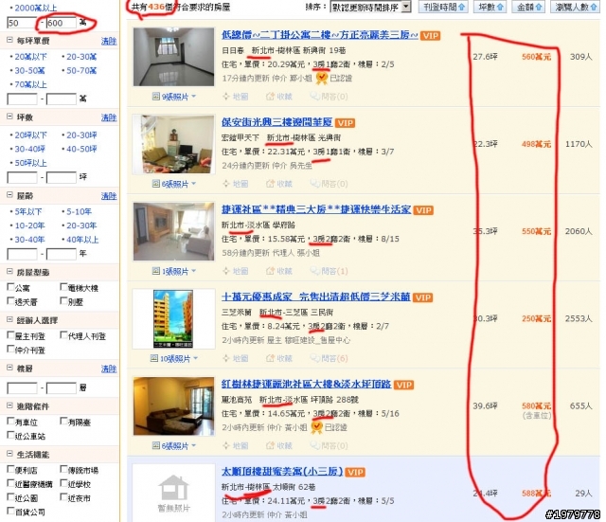Tick the 屋主刊登 checkbox
The width and height of the screenshot is (606, 522).
(x=10, y=334)
